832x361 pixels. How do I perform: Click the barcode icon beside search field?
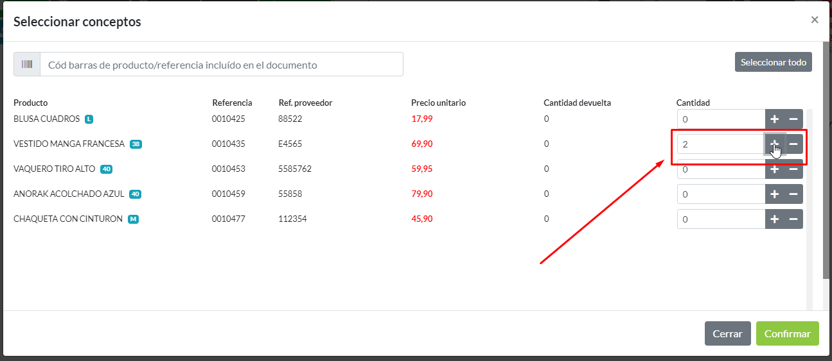[x=27, y=65]
